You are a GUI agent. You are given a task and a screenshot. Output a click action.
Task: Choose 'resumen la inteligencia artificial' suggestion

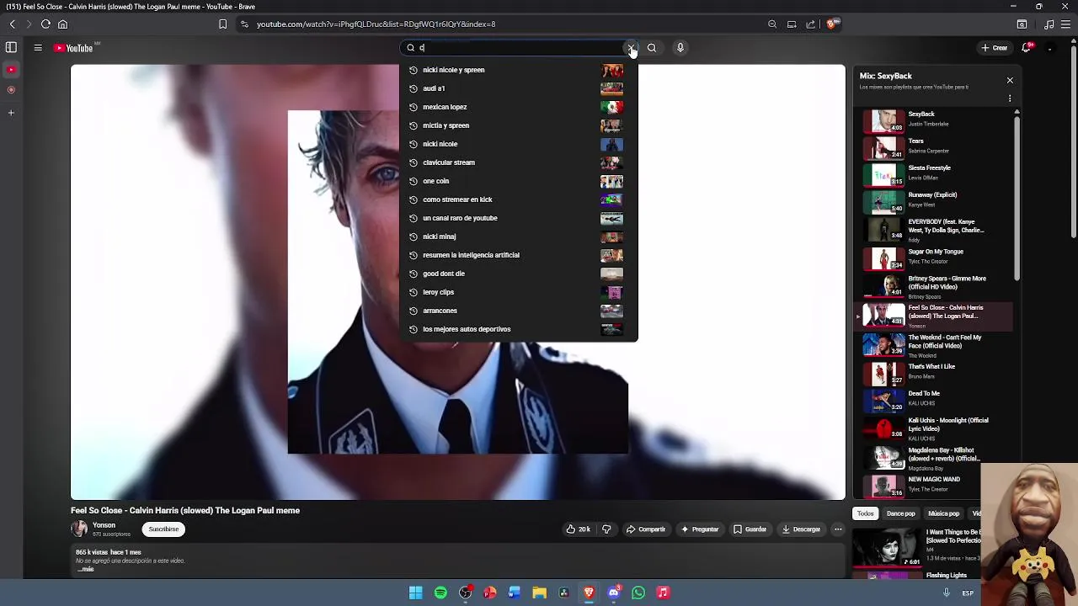518,255
